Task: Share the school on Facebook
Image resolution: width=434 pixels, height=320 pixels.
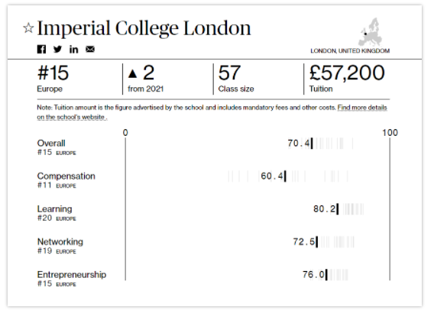Action: click(41, 49)
